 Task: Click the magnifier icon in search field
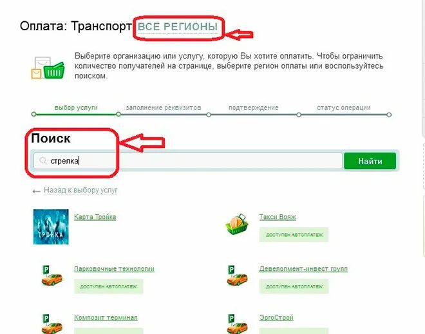click(43, 161)
